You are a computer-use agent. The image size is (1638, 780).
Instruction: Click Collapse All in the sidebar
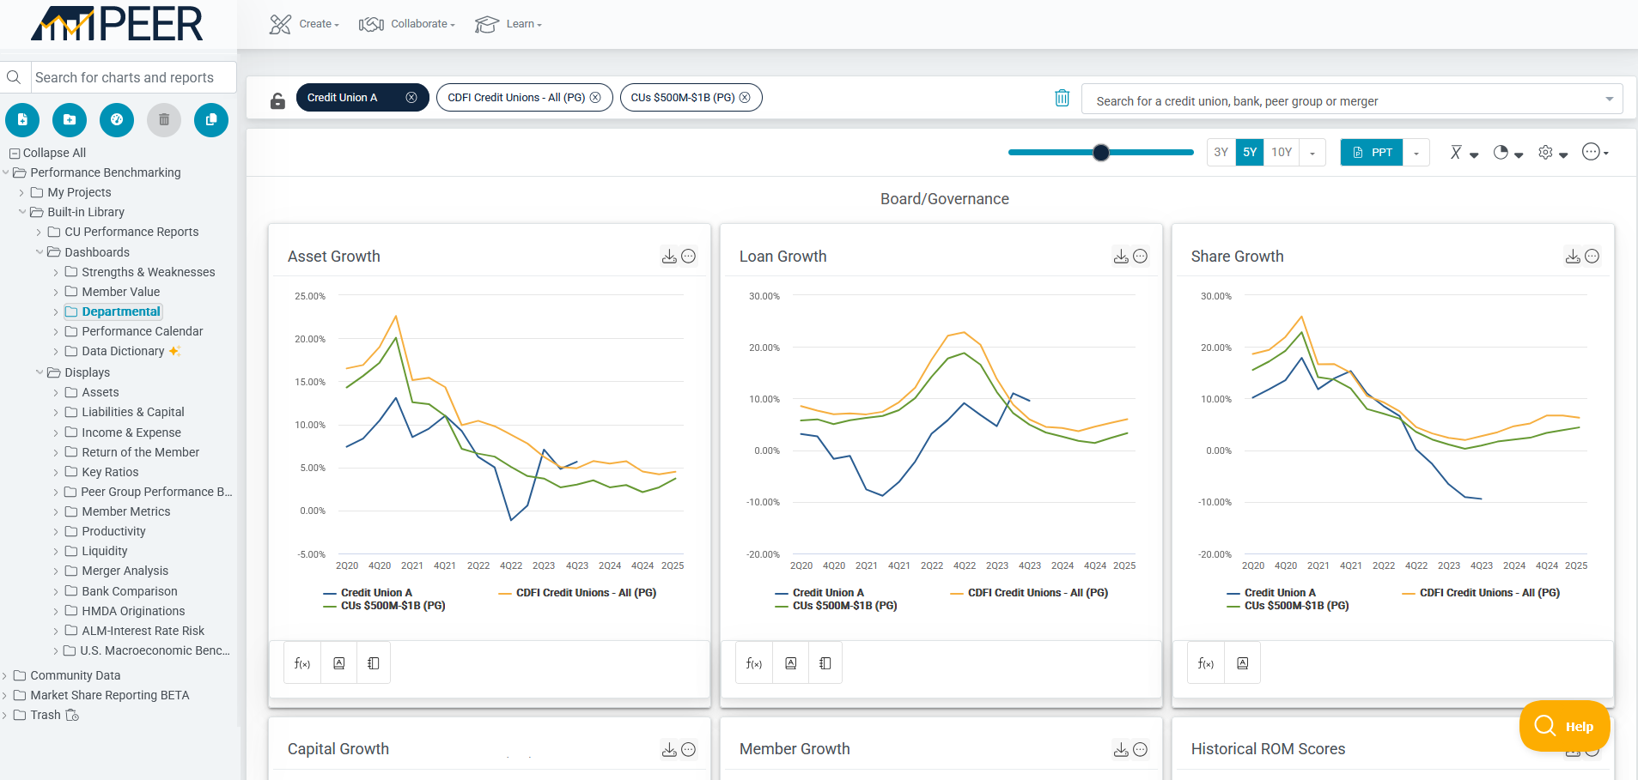click(x=48, y=153)
